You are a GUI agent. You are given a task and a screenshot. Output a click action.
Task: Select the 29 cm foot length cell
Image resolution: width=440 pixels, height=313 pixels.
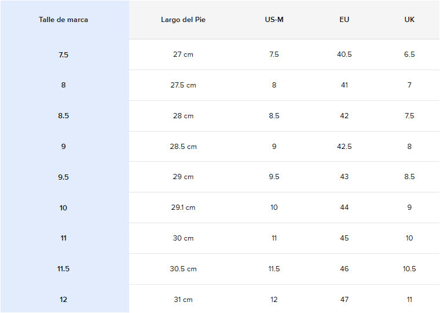pos(183,177)
